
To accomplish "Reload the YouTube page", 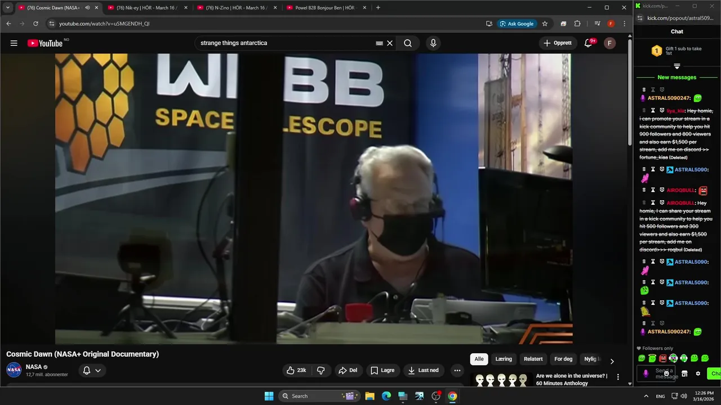I will 35,24.
